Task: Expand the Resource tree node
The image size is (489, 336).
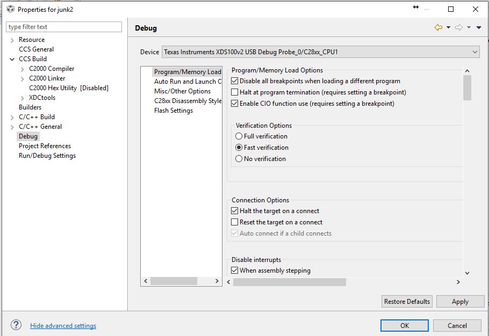Action: point(12,40)
